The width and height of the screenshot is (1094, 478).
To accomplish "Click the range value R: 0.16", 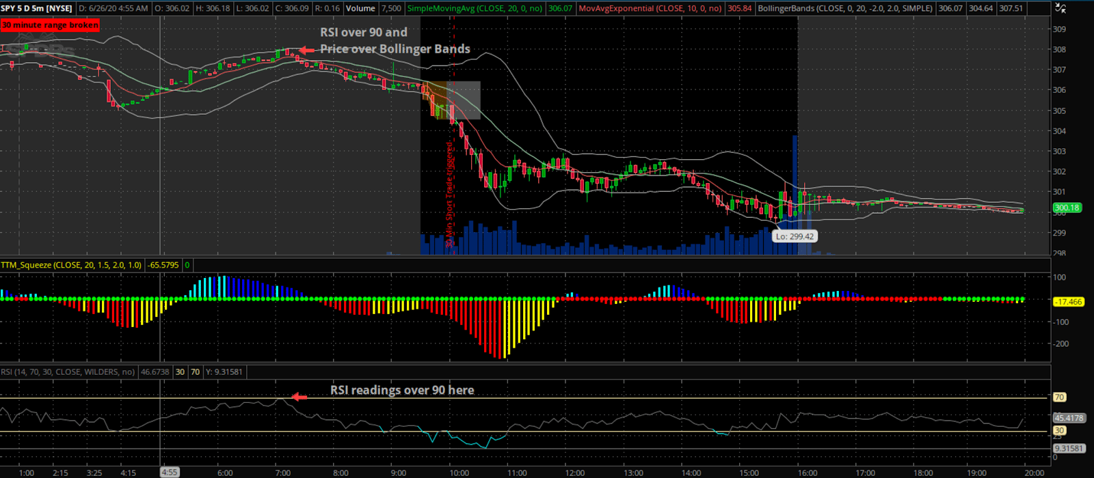I will coord(328,8).
